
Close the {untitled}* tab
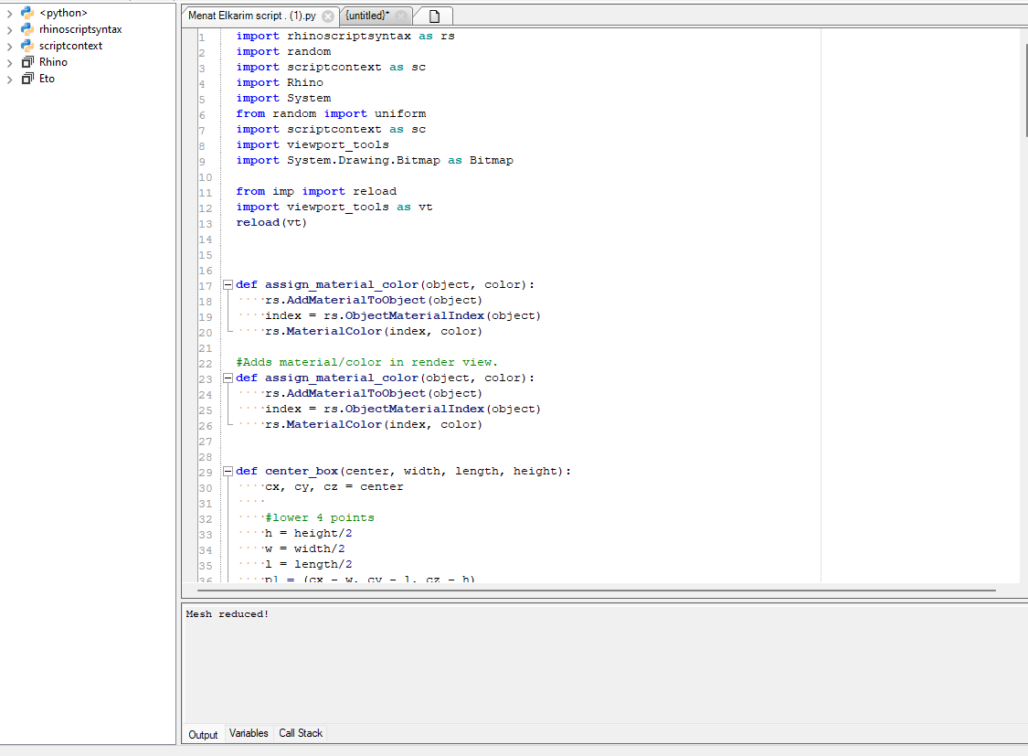(400, 16)
